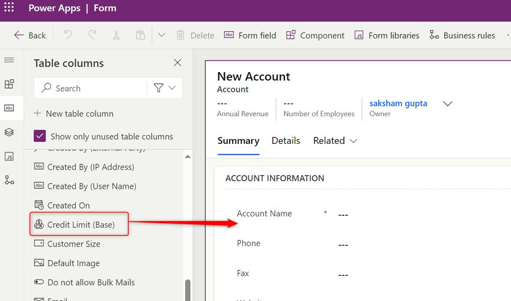Image resolution: width=511 pixels, height=301 pixels.
Task: Click the Undo icon in toolbar
Action: click(x=68, y=35)
